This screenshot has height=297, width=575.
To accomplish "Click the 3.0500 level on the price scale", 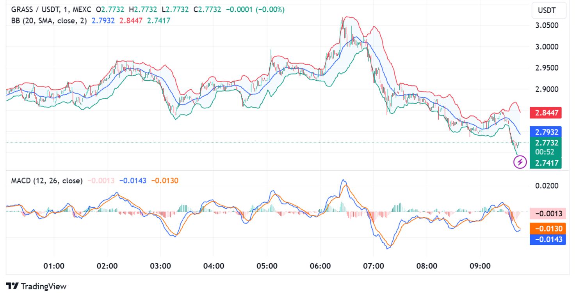I will pyautogui.click(x=547, y=25).
